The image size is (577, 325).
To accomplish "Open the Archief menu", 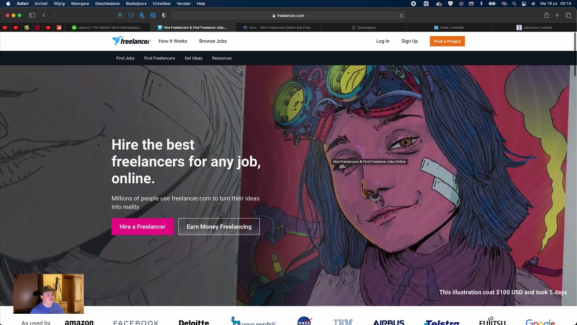I will point(41,4).
